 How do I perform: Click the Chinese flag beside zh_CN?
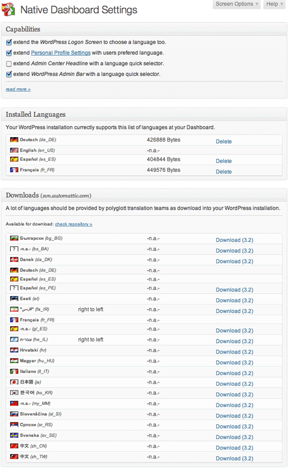click(x=14, y=446)
